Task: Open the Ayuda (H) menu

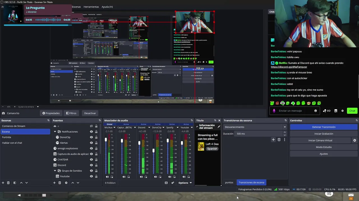Action: 107,7
